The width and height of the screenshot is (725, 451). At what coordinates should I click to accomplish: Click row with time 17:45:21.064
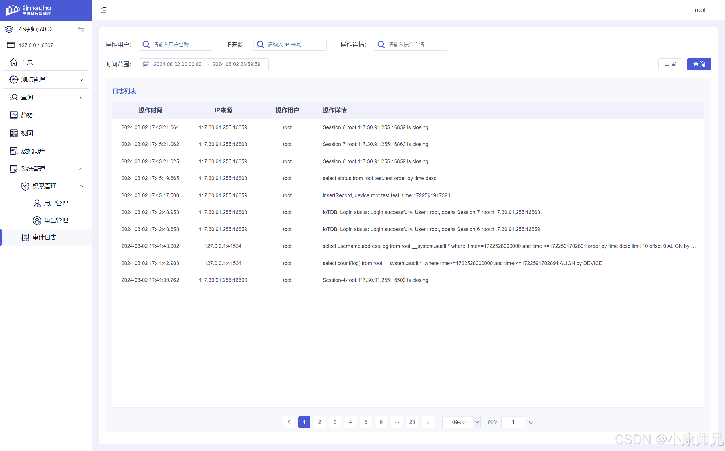tap(408, 127)
